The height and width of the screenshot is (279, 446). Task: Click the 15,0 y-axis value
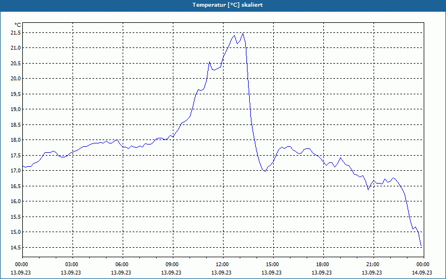tap(16, 232)
